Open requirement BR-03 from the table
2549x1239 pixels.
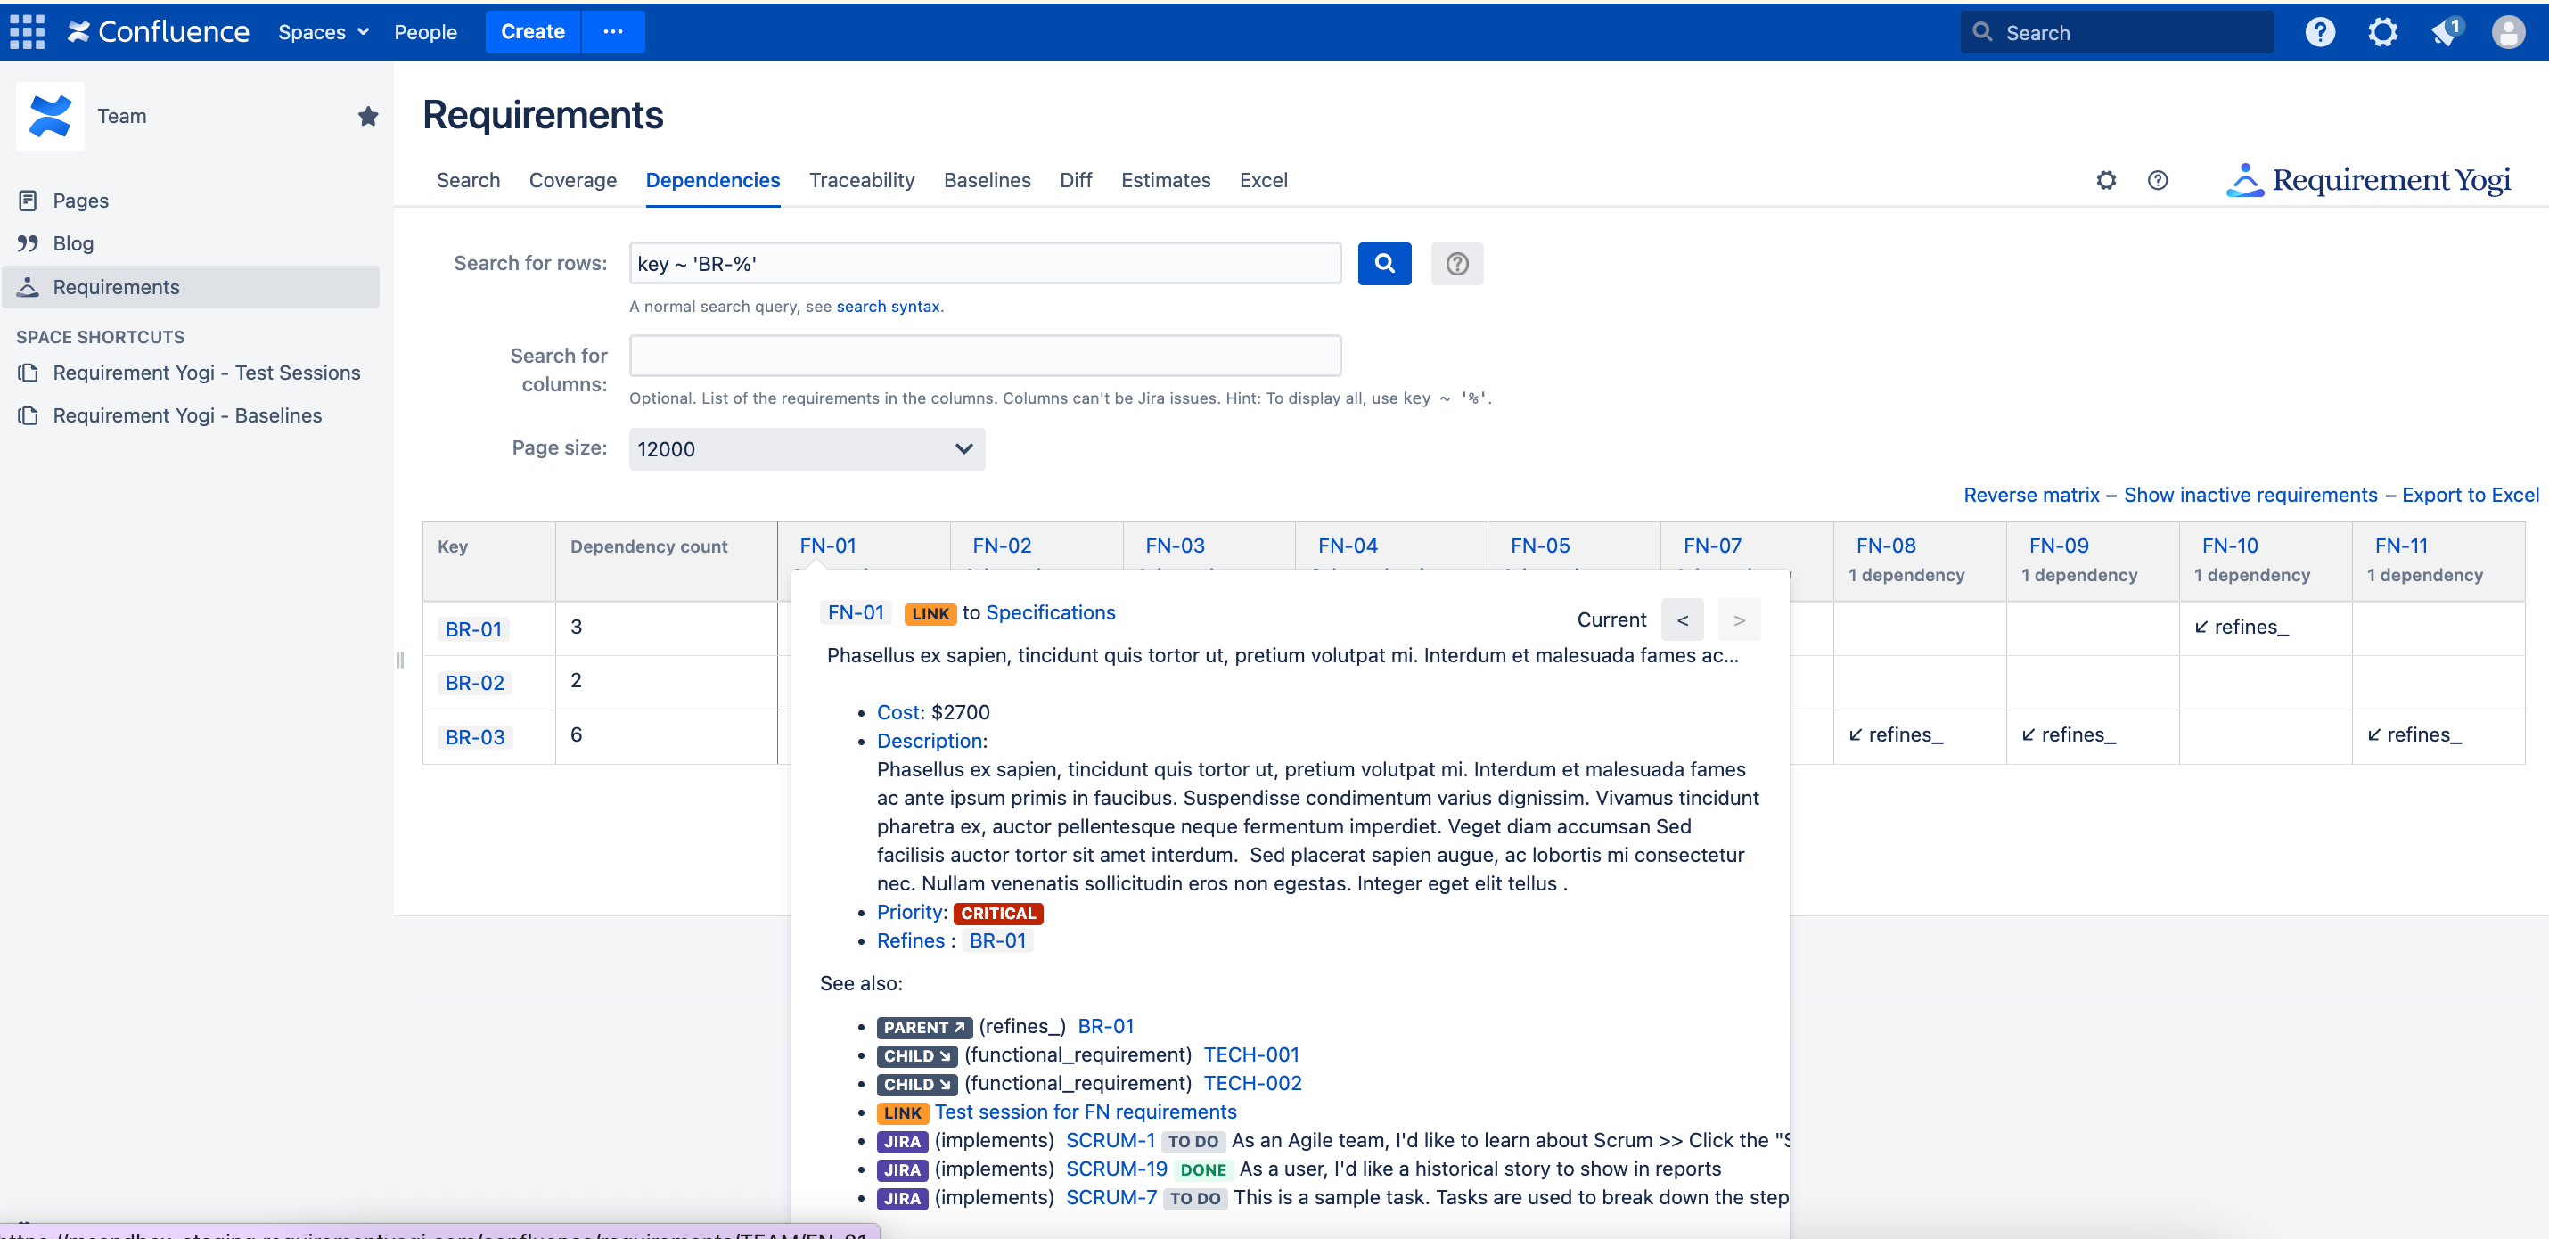[474, 736]
